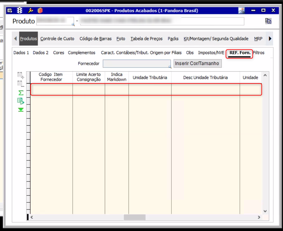Open the Foto tab

(121, 39)
